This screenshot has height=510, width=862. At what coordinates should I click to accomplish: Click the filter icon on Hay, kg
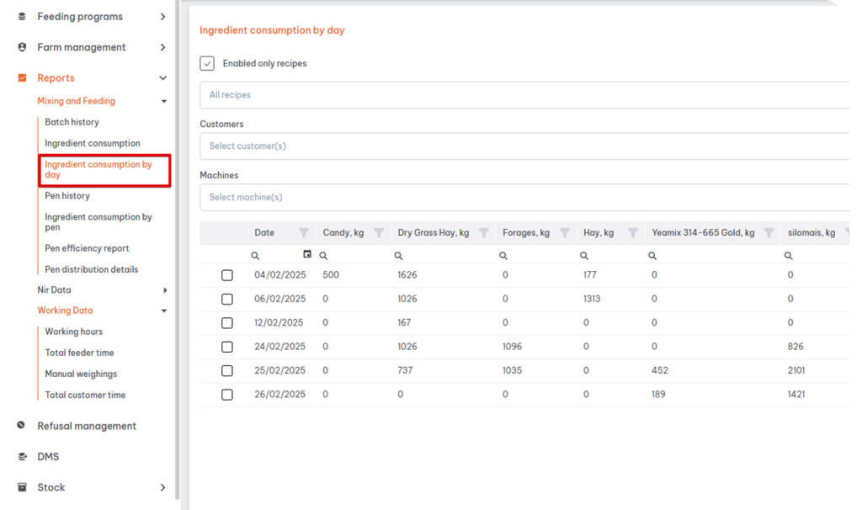point(633,233)
